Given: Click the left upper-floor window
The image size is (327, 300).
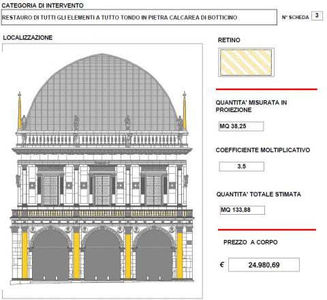Looking at the screenshot, I should (x=50, y=190).
